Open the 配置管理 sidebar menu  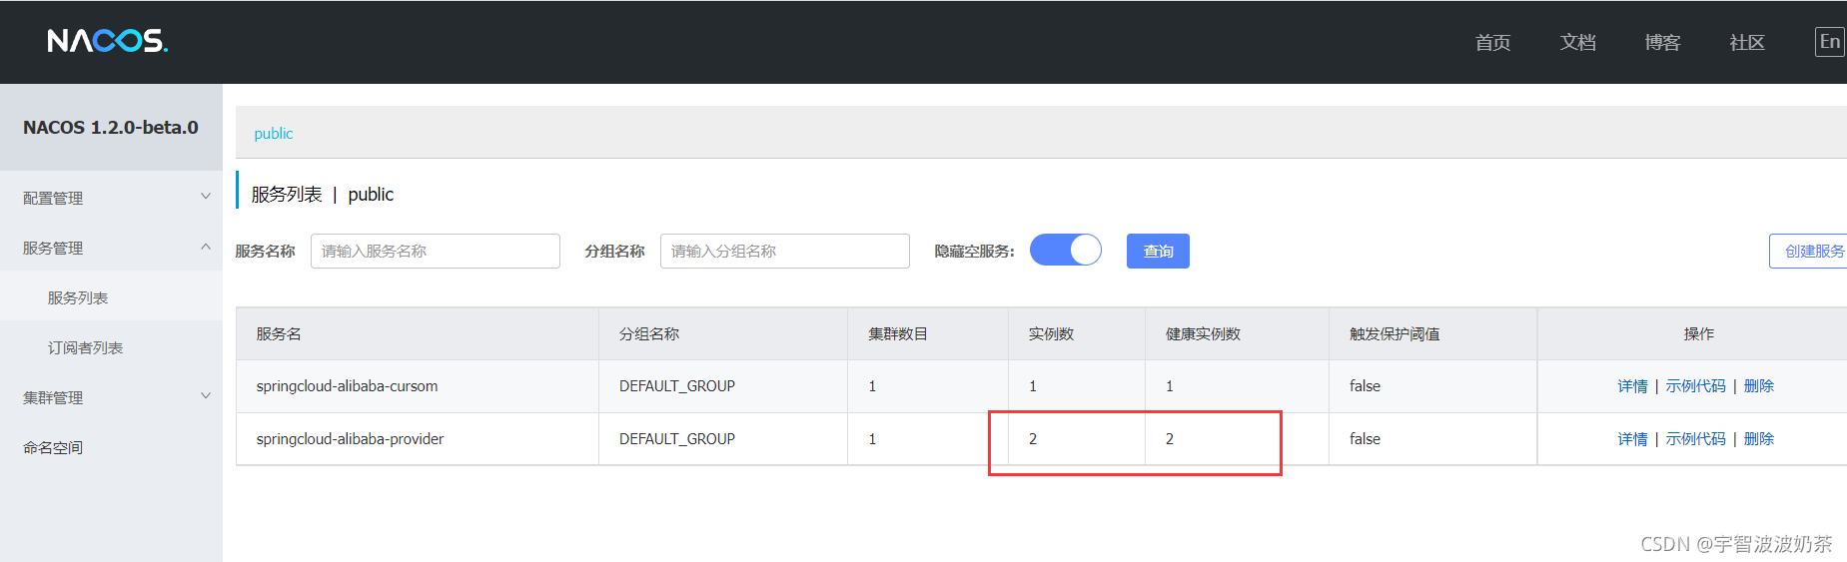[53, 198]
